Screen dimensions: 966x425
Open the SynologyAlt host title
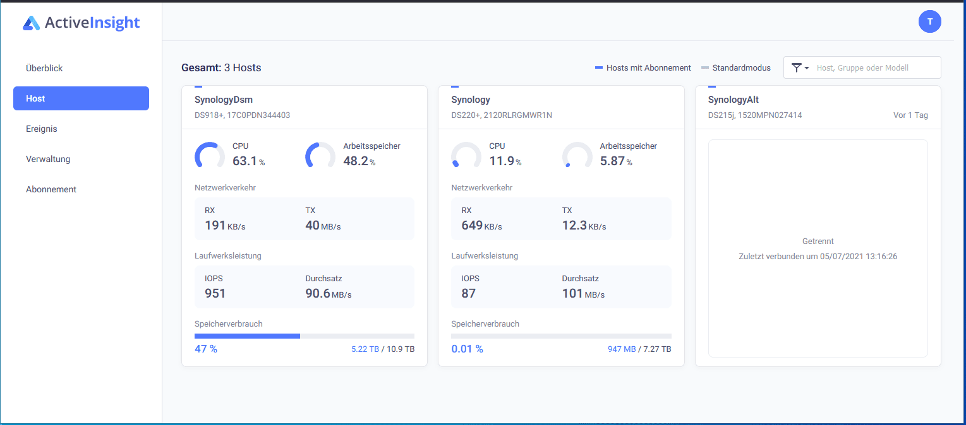coord(734,100)
